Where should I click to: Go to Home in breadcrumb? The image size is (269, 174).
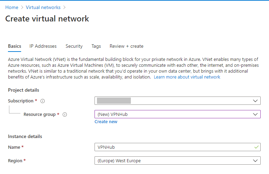coord(12,7)
